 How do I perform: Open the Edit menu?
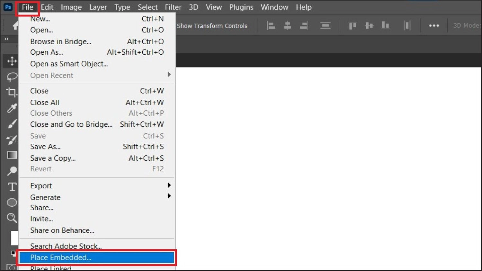click(x=47, y=7)
